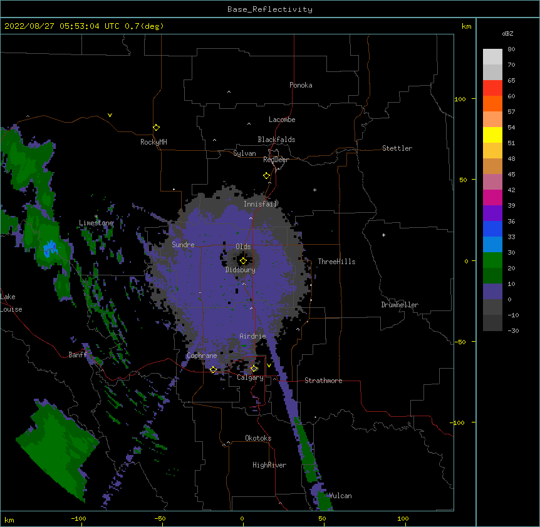Click the slate purple 0-10 dBZ legend swatch
This screenshot has height=527, width=540.
point(492,292)
